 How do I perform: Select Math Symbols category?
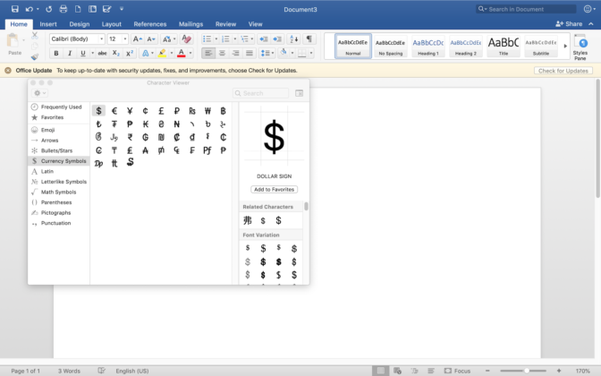coord(59,192)
